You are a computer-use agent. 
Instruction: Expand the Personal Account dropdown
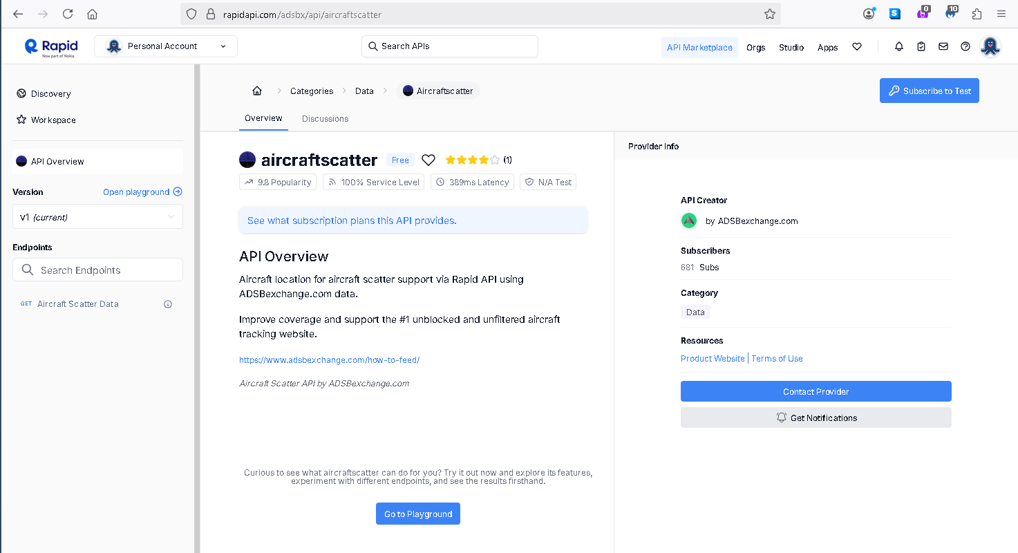tap(166, 46)
